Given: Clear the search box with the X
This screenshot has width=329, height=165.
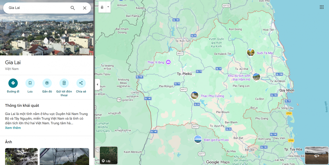Looking at the screenshot, I should [85, 8].
